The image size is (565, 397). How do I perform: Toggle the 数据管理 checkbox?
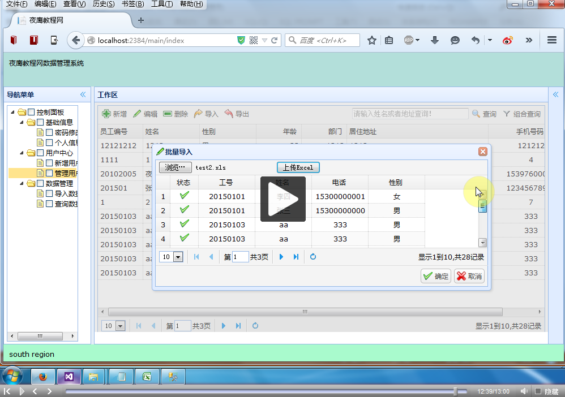[x=40, y=183]
